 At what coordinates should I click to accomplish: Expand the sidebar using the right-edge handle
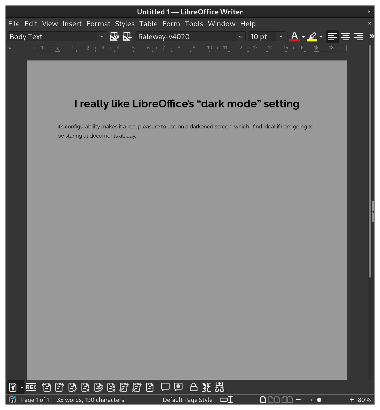(x=373, y=212)
